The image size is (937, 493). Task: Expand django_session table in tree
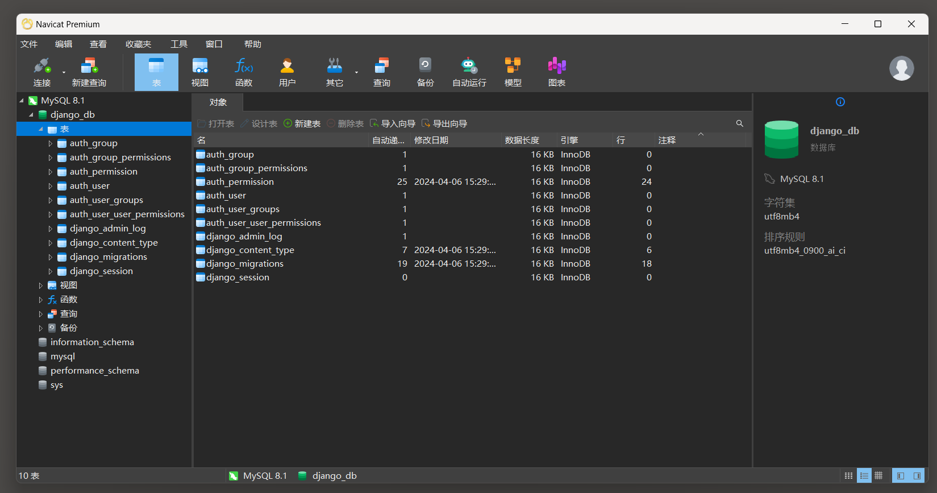tap(51, 271)
